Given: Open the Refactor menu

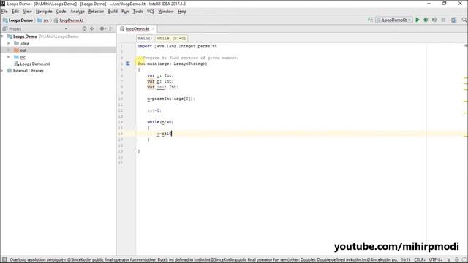Looking at the screenshot, I should pyautogui.click(x=96, y=12).
